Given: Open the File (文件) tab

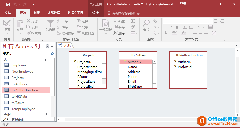Looking at the screenshot, I should tap(8, 13).
